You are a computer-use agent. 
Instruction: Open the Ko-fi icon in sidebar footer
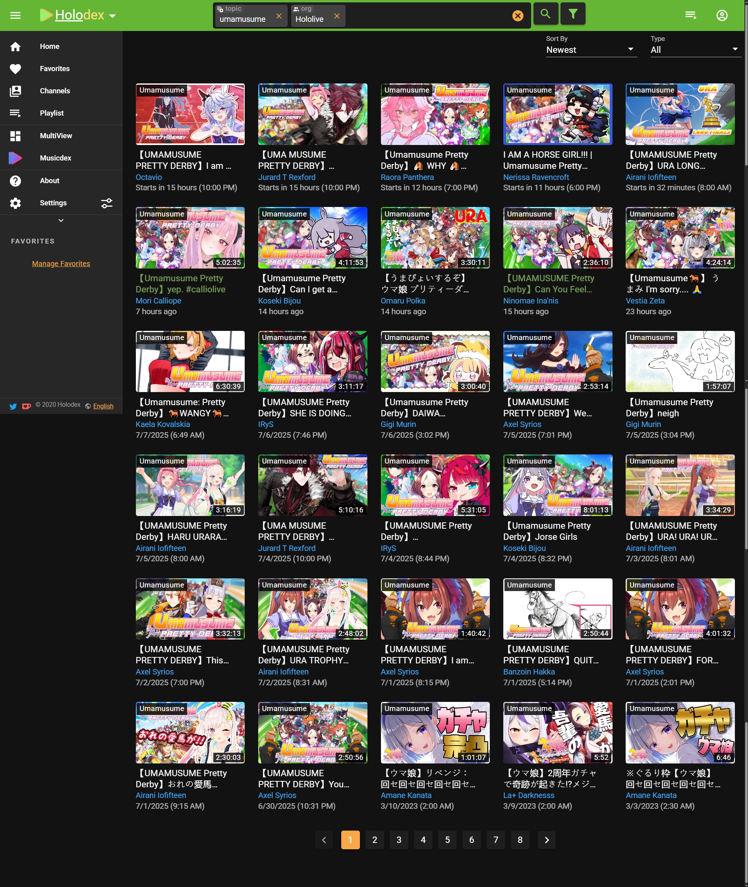(26, 406)
